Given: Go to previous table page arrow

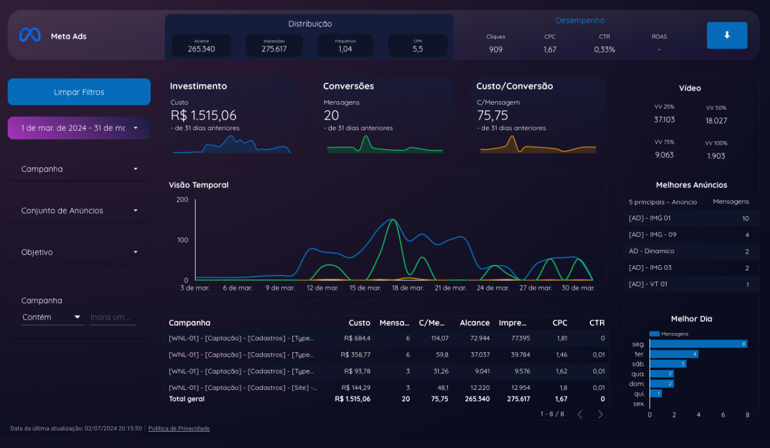Looking at the screenshot, I should [579, 414].
